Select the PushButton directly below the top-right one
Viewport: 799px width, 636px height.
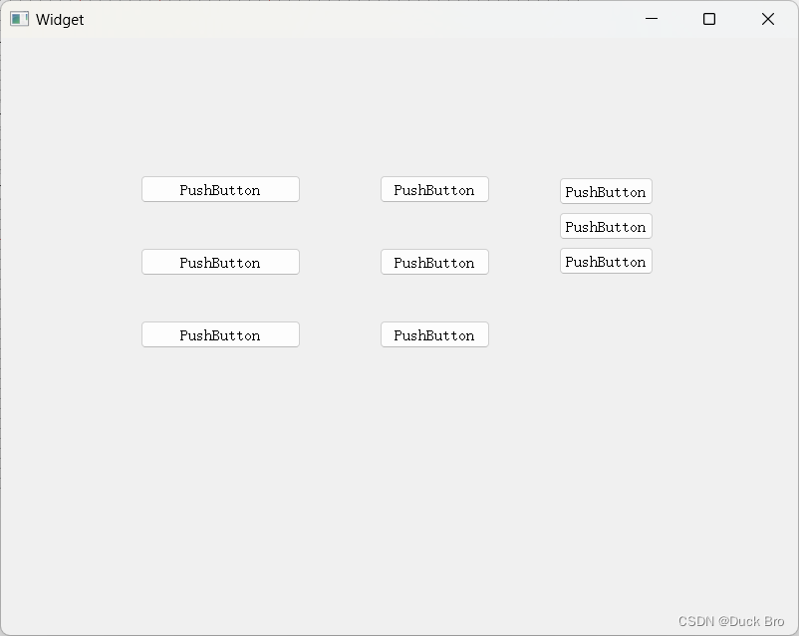click(x=605, y=226)
